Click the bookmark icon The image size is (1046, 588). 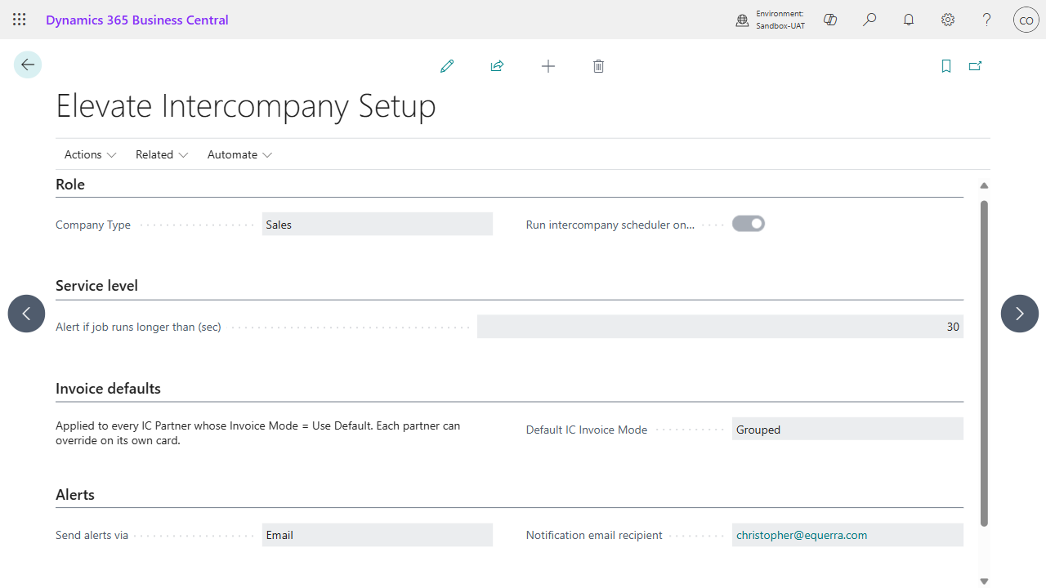tap(946, 66)
